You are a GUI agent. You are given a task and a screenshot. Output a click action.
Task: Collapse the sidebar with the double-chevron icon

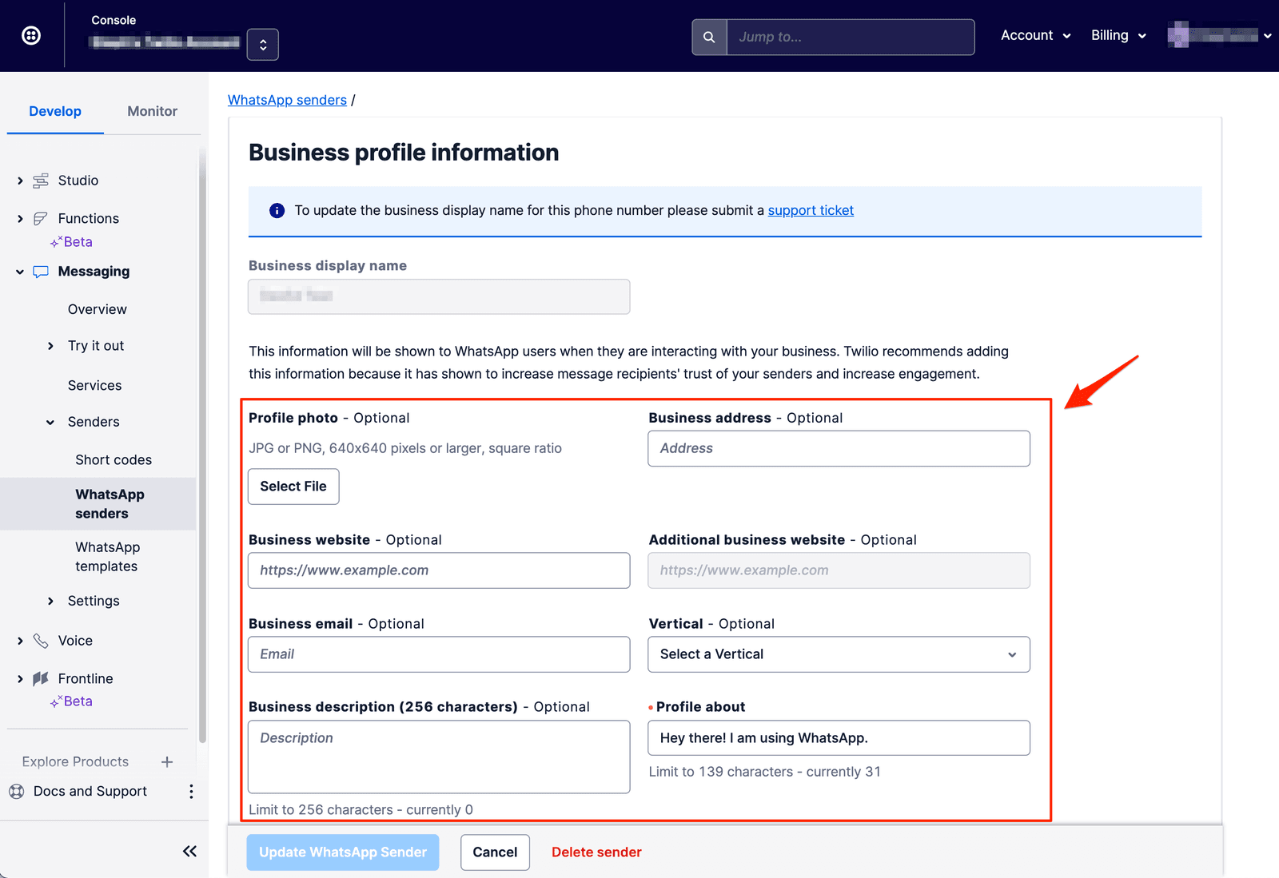189,851
